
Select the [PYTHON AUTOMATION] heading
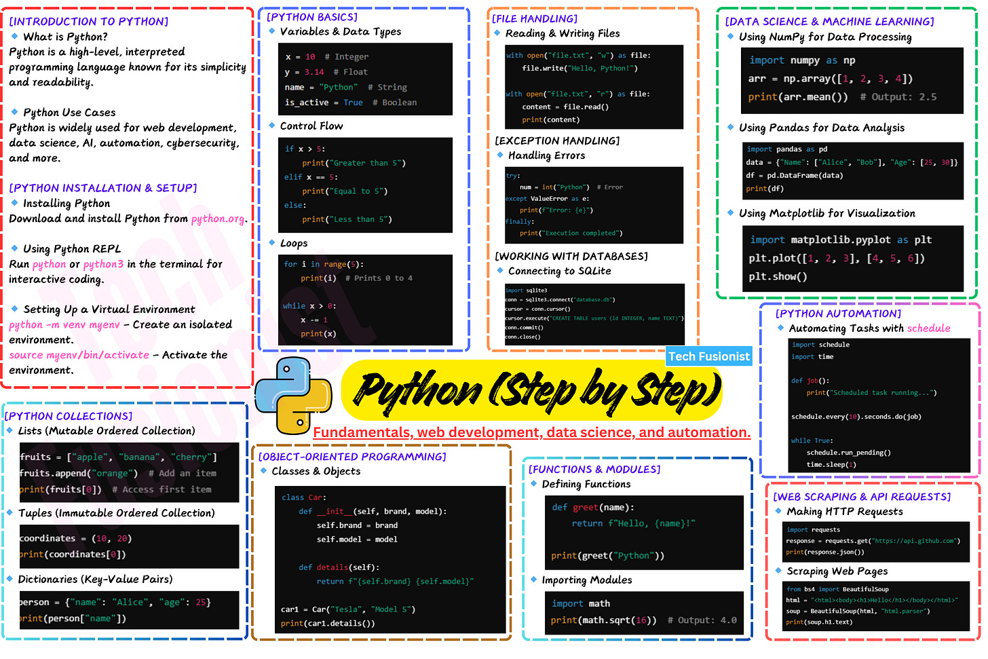coord(839,314)
